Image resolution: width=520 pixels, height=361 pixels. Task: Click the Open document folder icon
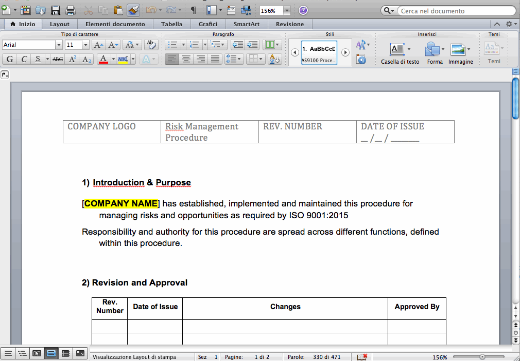coord(41,10)
